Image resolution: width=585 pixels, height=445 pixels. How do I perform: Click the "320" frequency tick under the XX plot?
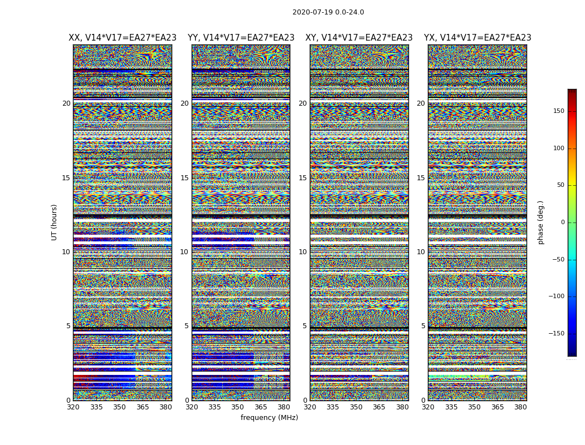coord(73,407)
